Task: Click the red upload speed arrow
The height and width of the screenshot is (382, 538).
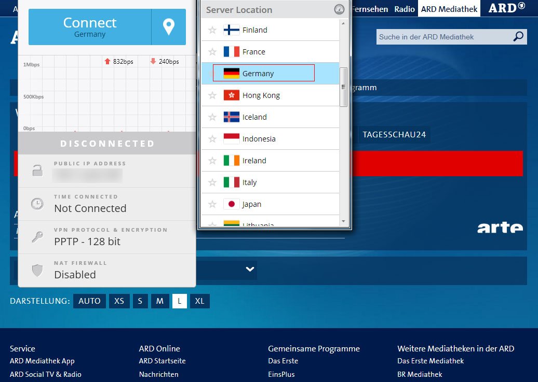Action: pos(107,61)
